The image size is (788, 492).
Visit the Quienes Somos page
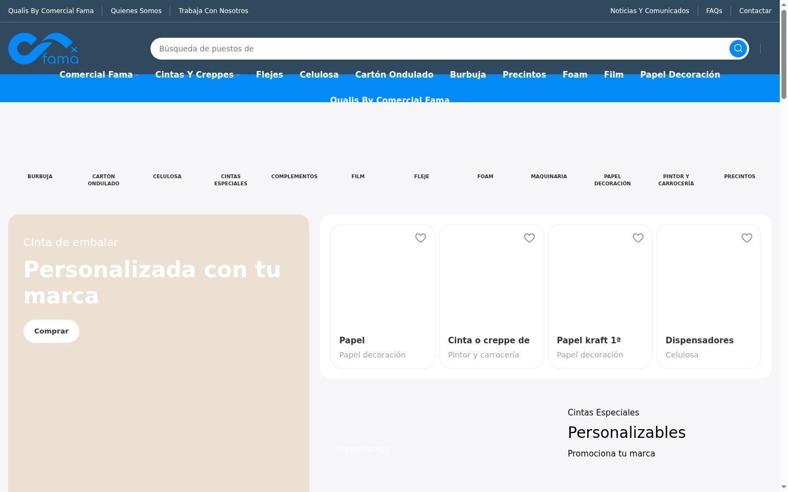pos(136,11)
